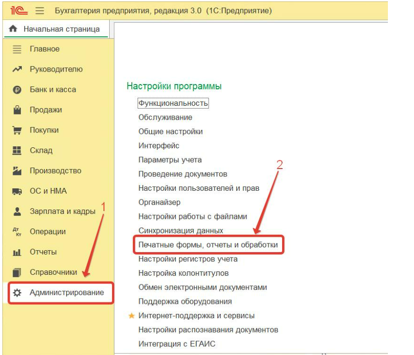This screenshot has height=355, width=414.
Task: Open the Банк и касса section
Action: pyautogui.click(x=53, y=90)
